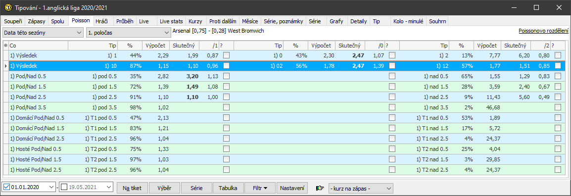The image size is (571, 196).
Task: Open the Detaily tab
Action: 359,21
